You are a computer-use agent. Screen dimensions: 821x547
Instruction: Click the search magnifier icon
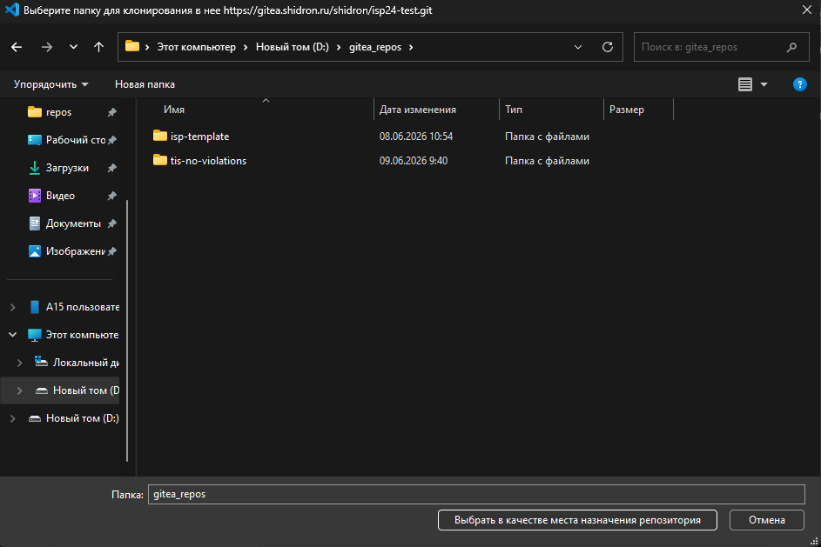point(791,47)
